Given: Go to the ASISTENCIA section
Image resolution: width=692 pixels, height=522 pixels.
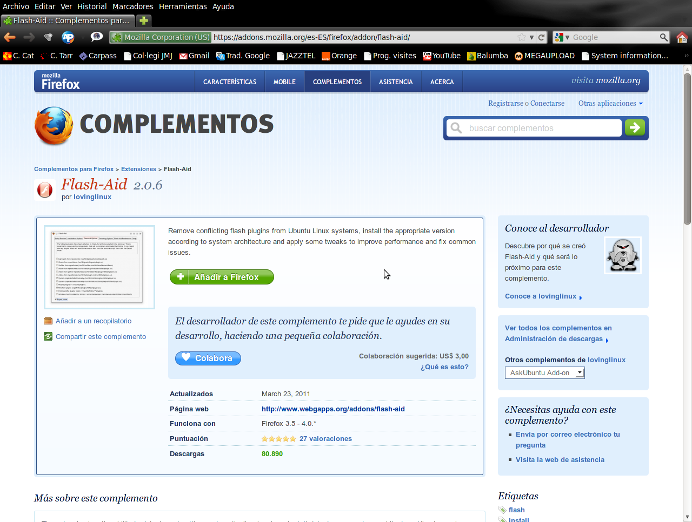Looking at the screenshot, I should (x=396, y=82).
